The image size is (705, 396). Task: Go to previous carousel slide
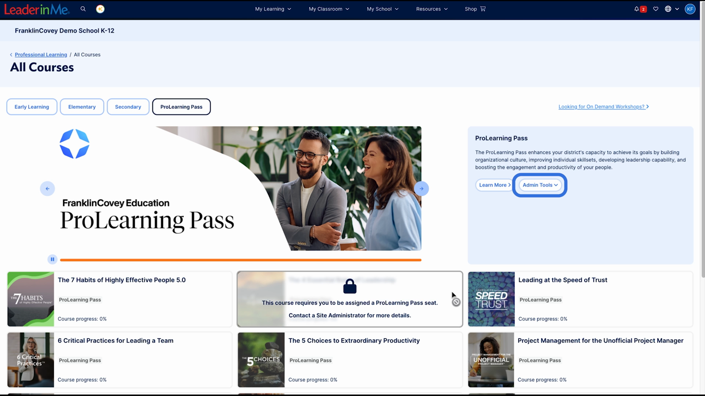pos(48,189)
